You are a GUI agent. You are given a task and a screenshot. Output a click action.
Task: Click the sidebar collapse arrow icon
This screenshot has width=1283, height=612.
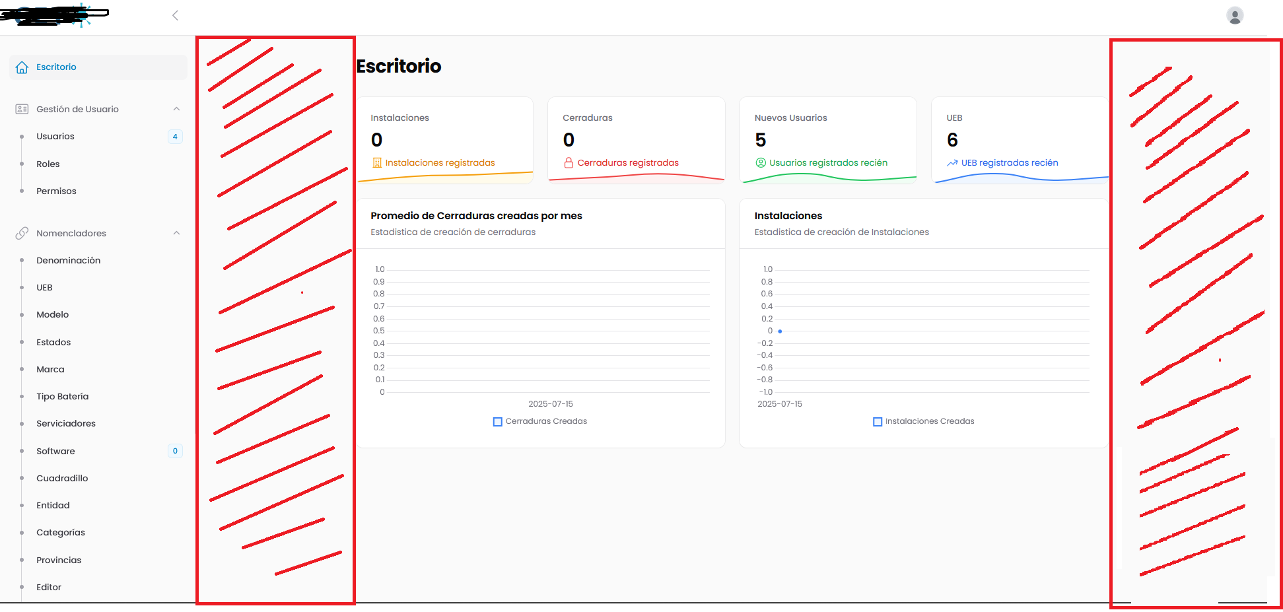(175, 15)
